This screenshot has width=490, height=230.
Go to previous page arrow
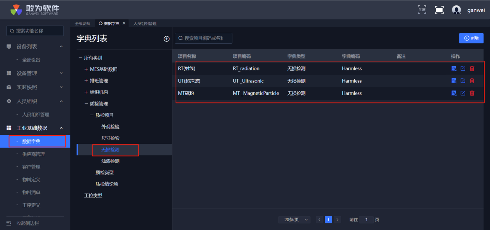tap(320, 220)
